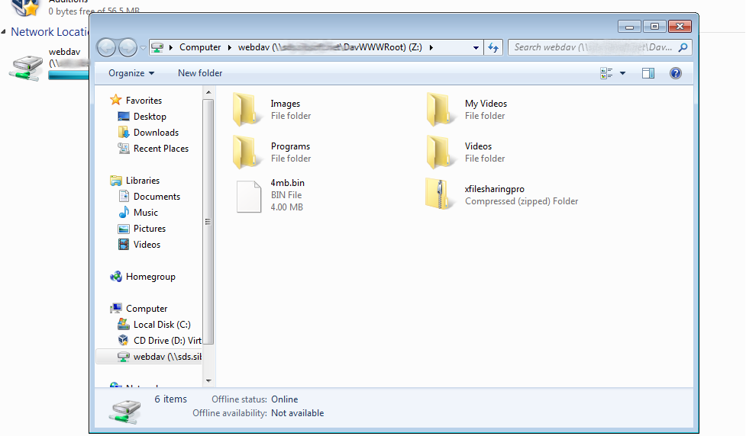
Task: Click the navigation pane scrollbar thumb
Action: click(208, 221)
